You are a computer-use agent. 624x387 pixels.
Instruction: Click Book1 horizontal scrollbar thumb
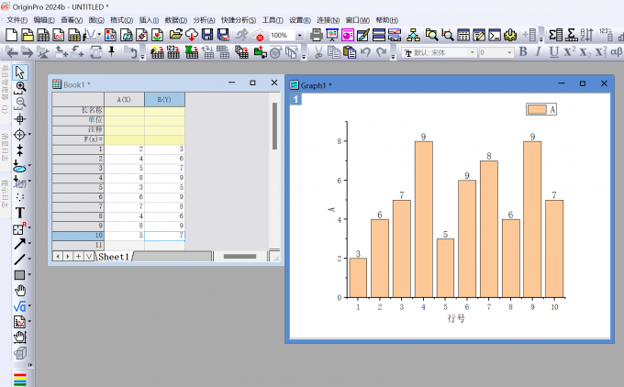pyautogui.click(x=240, y=257)
